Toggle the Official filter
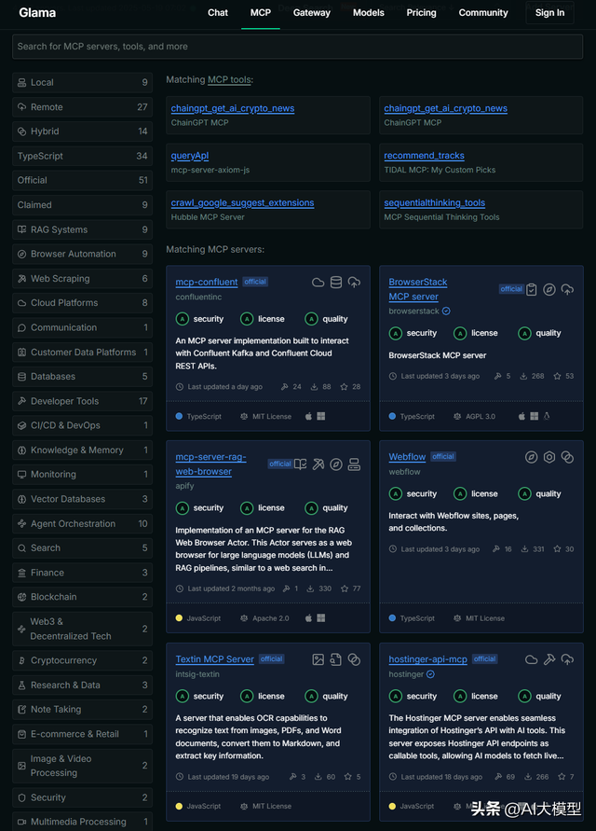 [x=82, y=180]
